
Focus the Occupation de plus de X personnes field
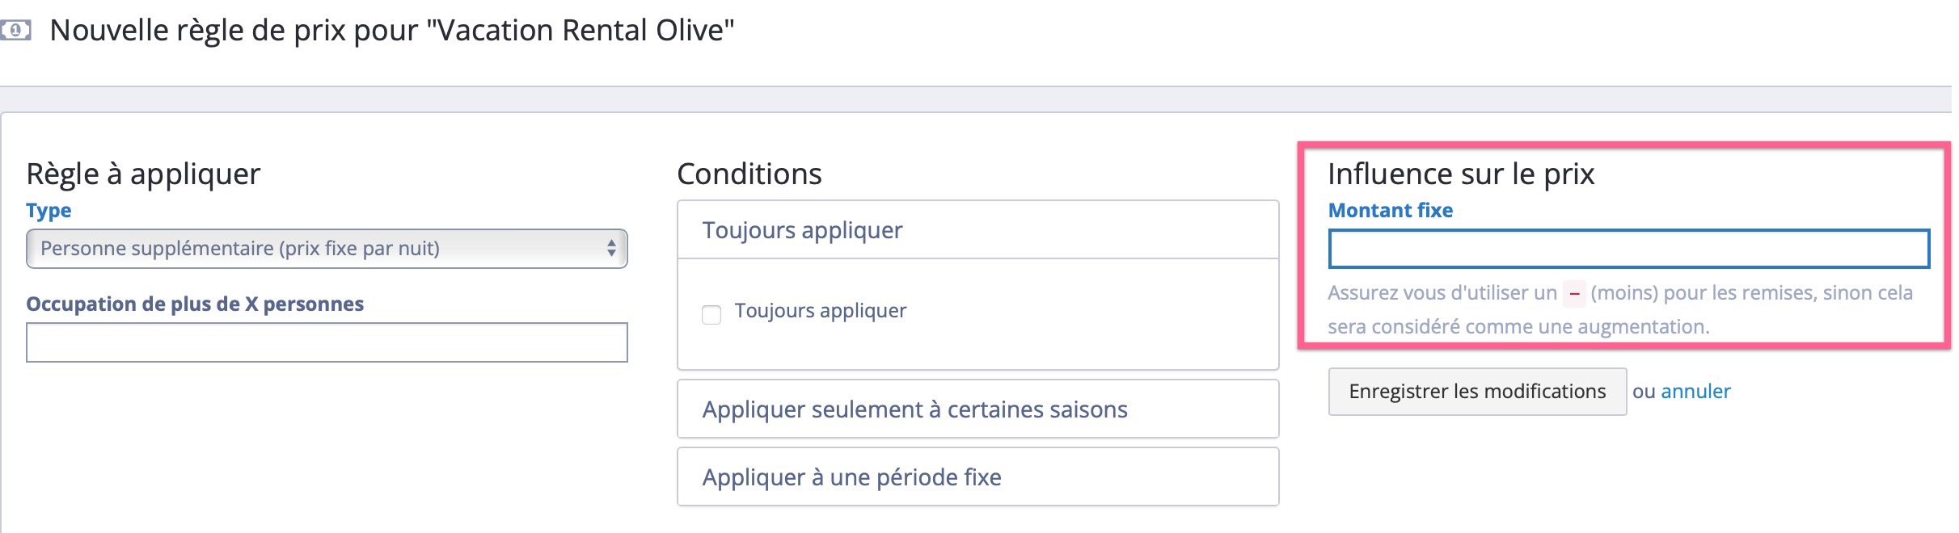pos(327,342)
